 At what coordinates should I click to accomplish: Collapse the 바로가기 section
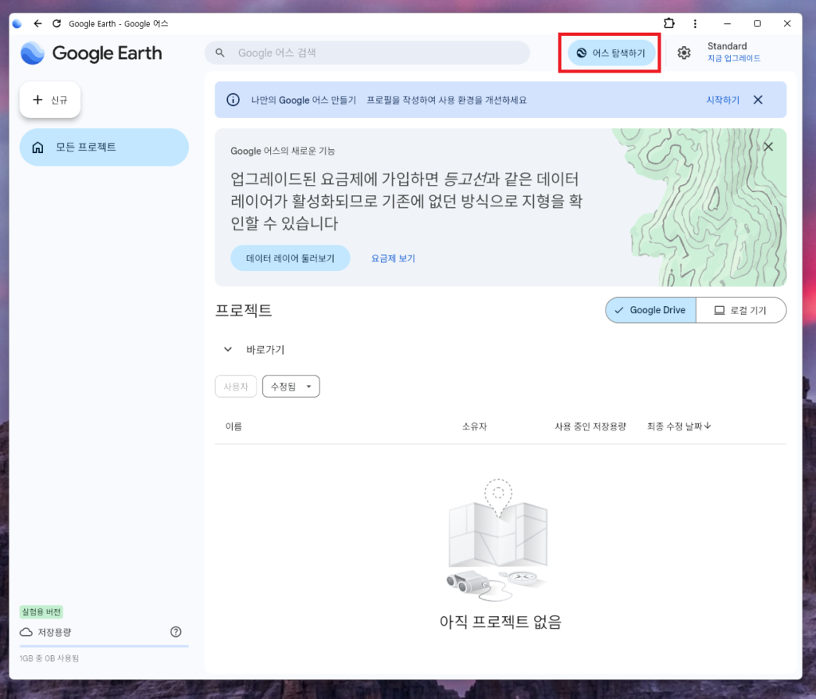[x=228, y=349]
